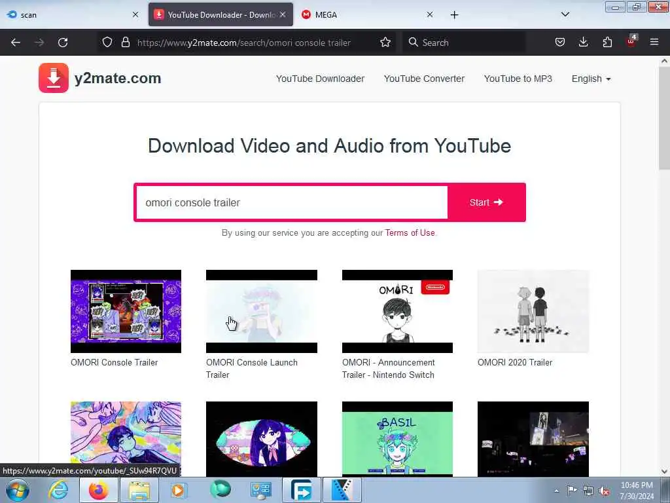Click the scrollbar up arrow
The image size is (670, 503).
pos(664,61)
